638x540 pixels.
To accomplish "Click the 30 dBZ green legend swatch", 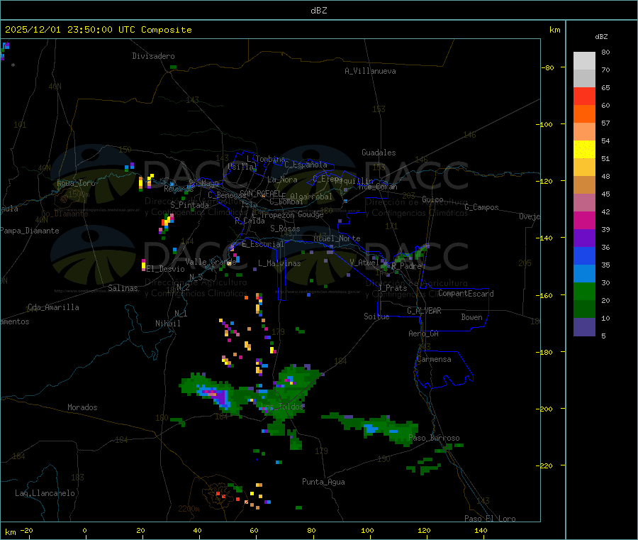I will click(584, 291).
